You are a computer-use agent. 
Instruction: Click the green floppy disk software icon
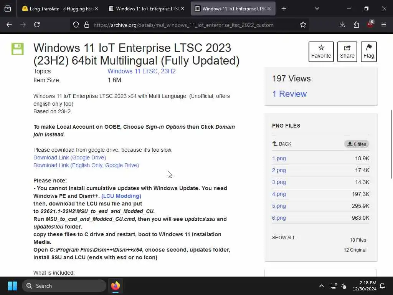[18, 49]
